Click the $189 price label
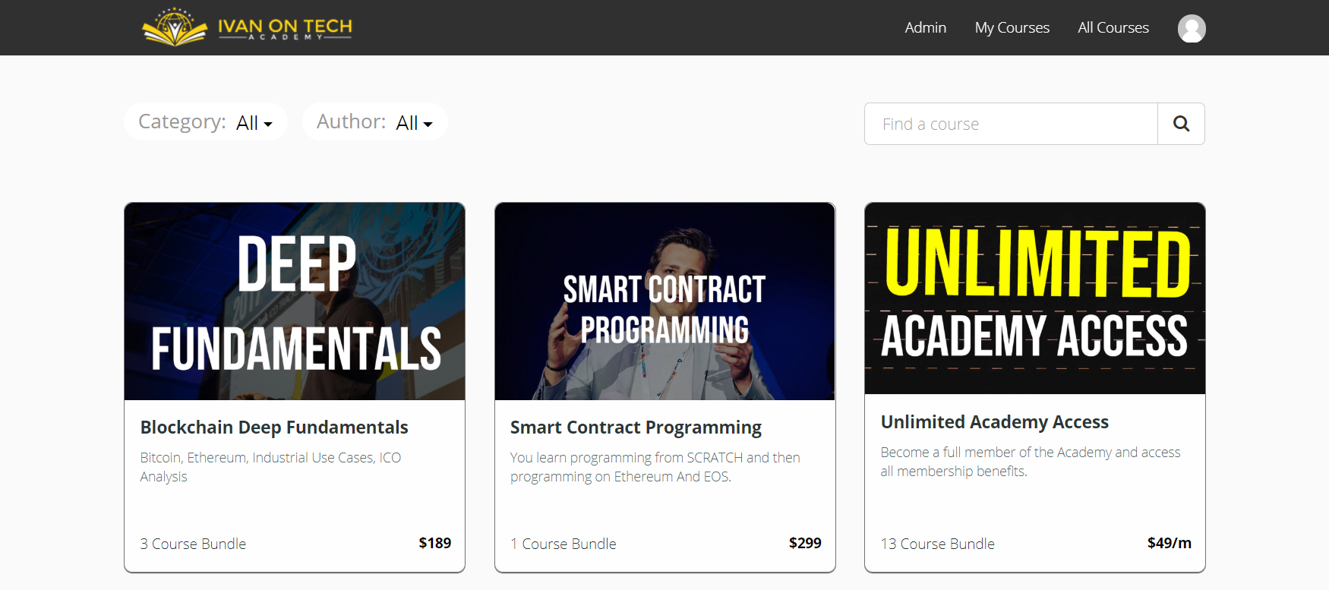The height and width of the screenshot is (590, 1329). point(434,543)
